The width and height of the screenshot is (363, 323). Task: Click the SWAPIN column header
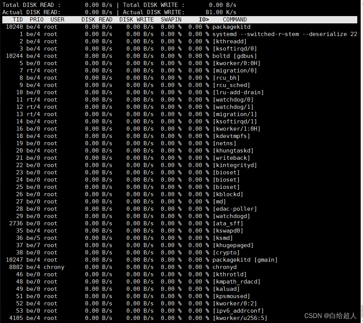coord(171,20)
